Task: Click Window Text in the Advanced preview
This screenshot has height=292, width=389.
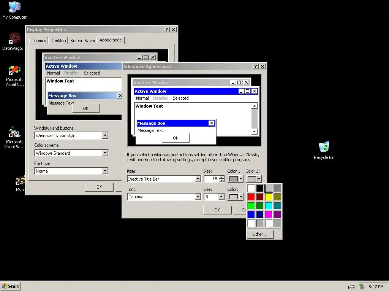Action: coord(149,106)
